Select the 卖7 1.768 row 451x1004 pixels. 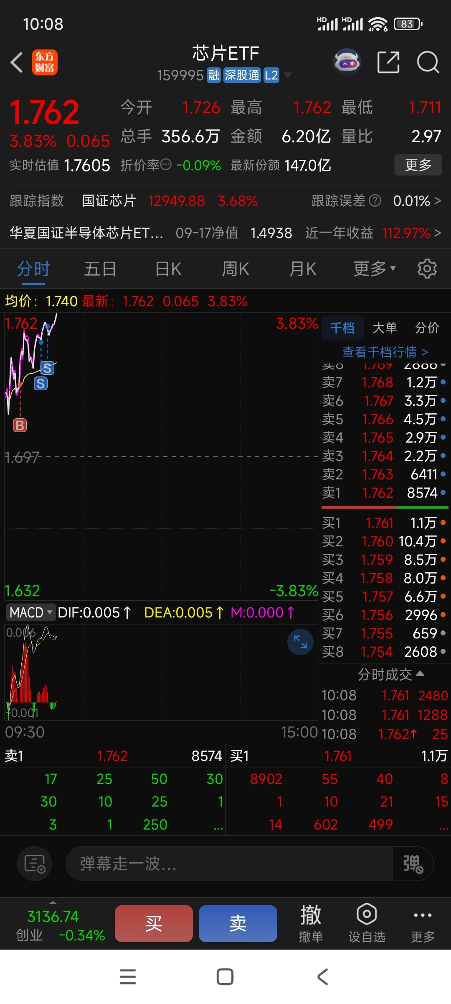pyautogui.click(x=384, y=382)
